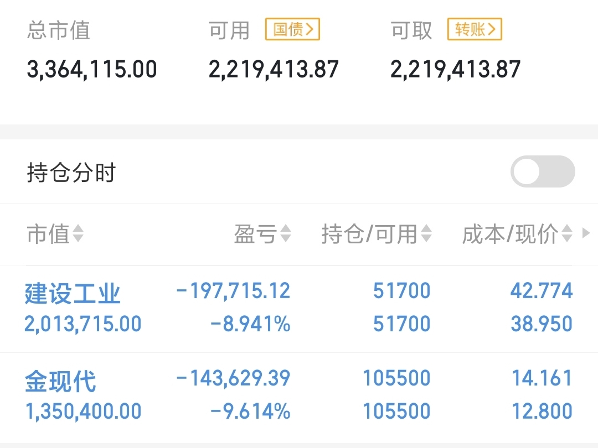
Task: Tap 金现代 market value 1,350,400.00
Action: tap(83, 411)
